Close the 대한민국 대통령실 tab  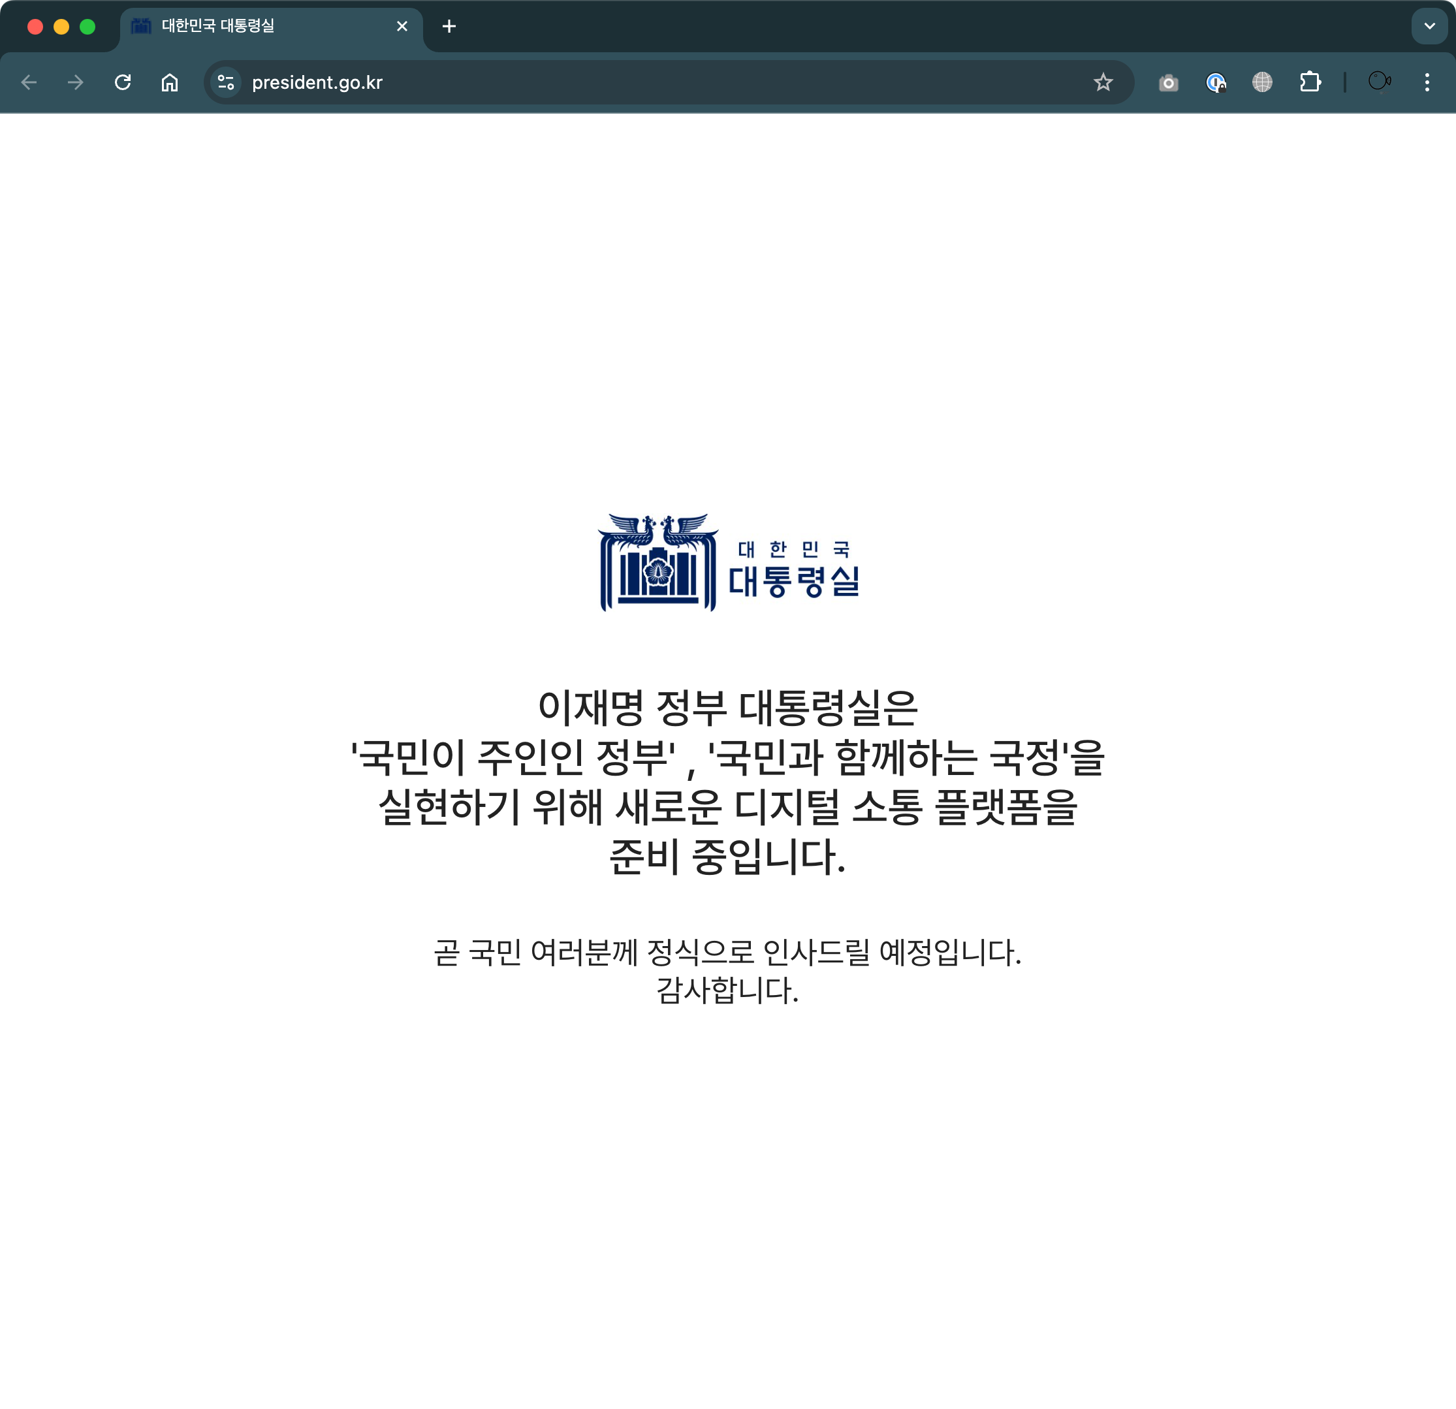click(402, 27)
